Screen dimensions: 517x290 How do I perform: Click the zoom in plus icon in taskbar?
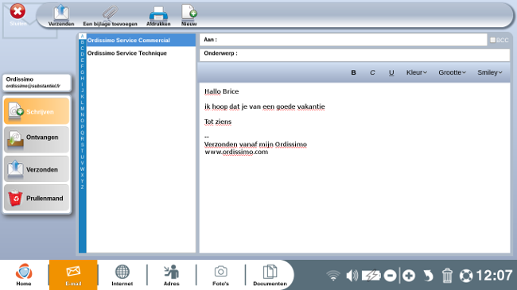click(409, 276)
